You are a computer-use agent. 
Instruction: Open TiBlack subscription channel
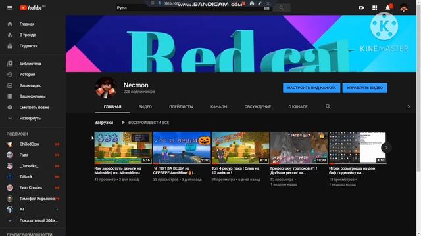click(x=33, y=177)
